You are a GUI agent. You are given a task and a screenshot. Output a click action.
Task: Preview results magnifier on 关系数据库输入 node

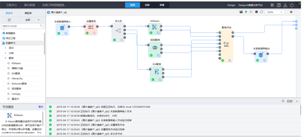click(x=66, y=33)
